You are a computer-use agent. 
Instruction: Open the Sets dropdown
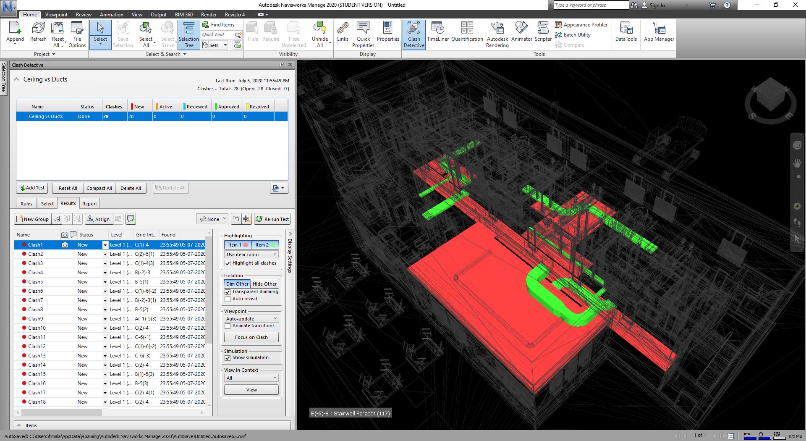point(215,45)
